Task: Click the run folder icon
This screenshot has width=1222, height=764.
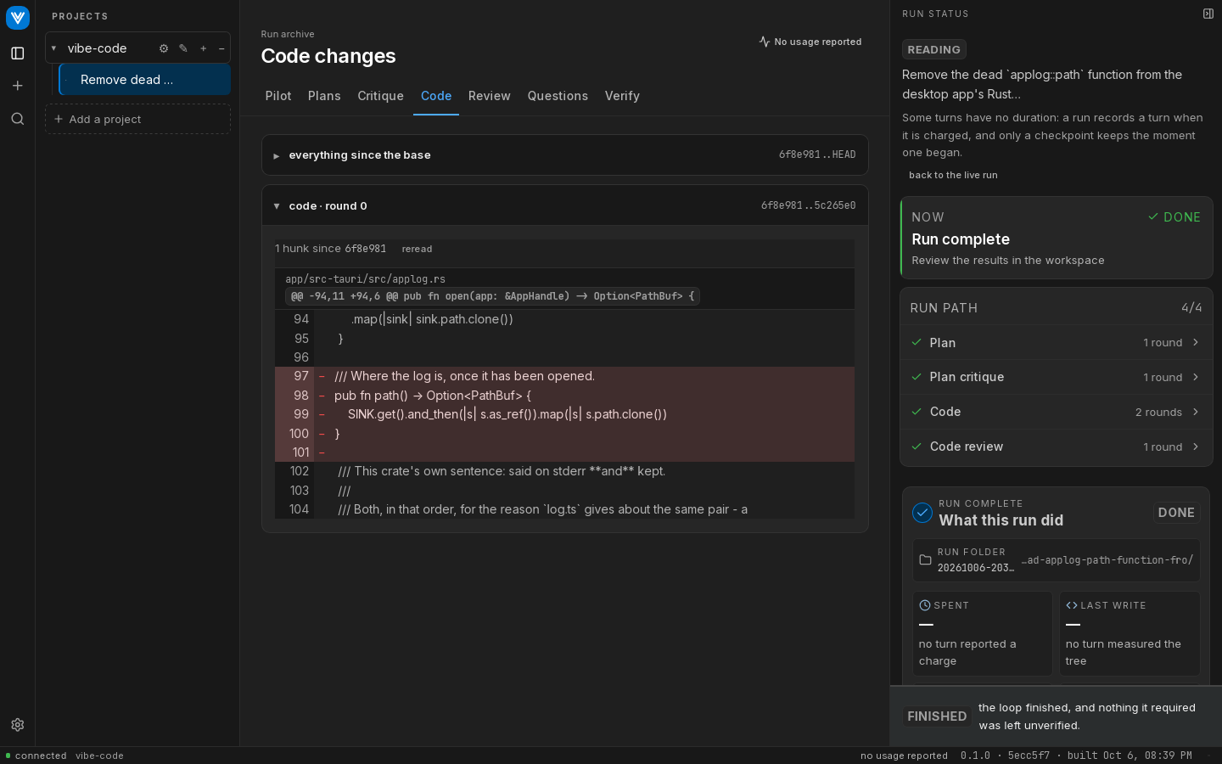Action: tap(925, 560)
